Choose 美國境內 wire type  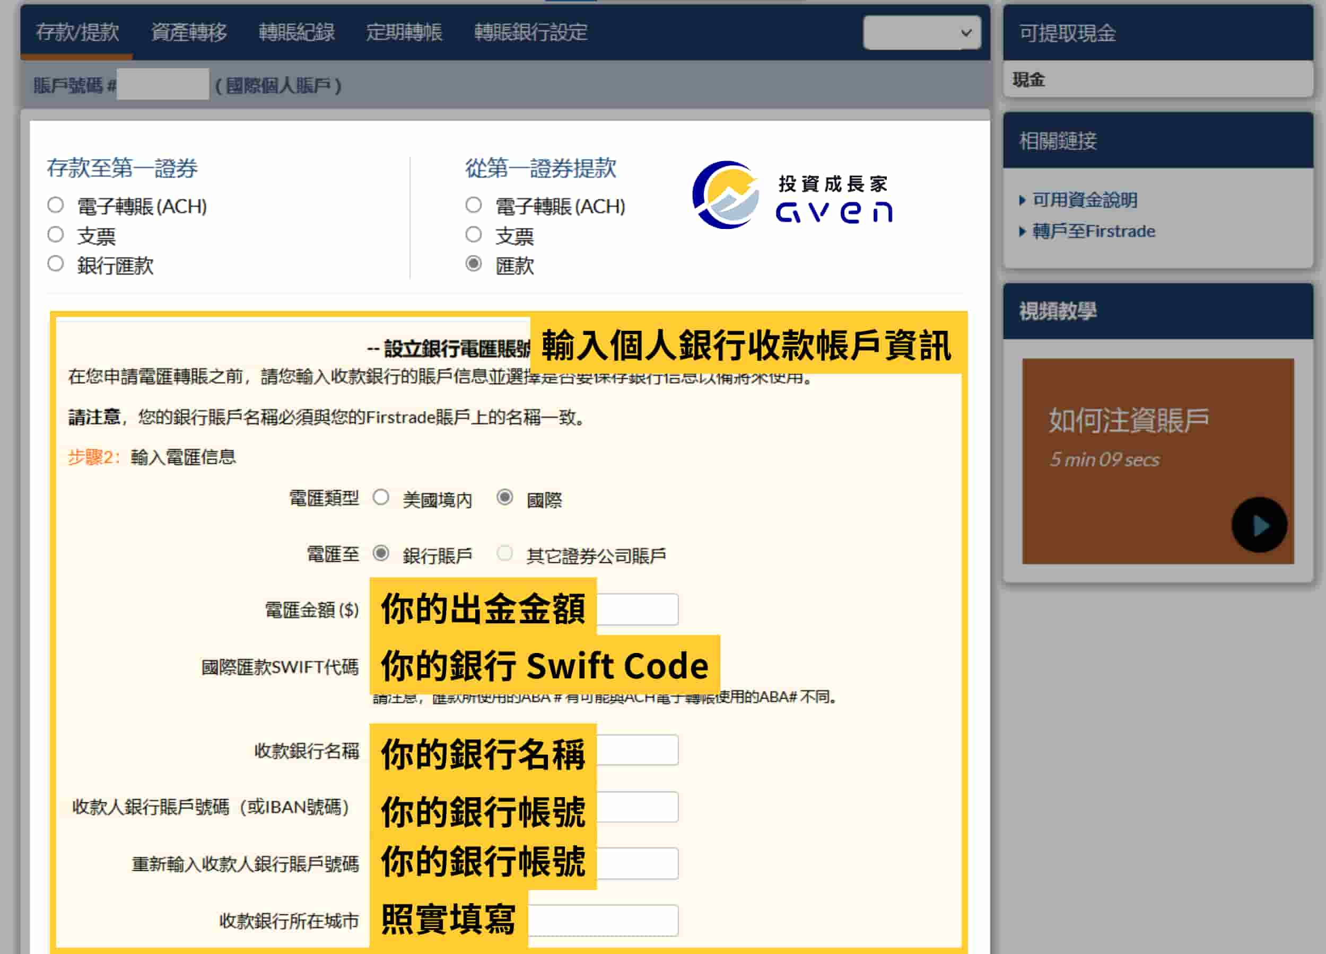pos(381,498)
